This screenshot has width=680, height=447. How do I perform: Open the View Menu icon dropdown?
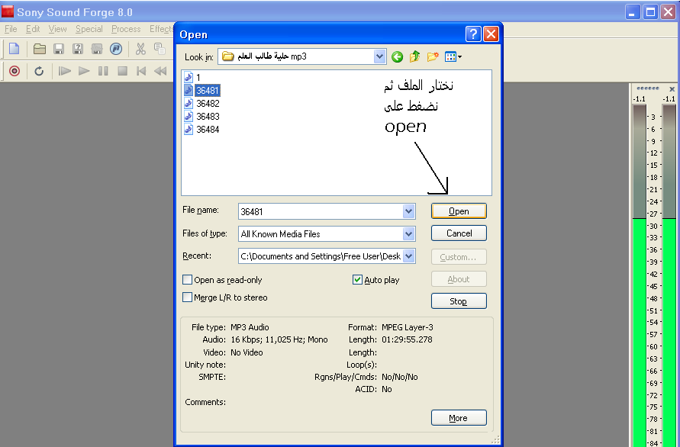453,56
